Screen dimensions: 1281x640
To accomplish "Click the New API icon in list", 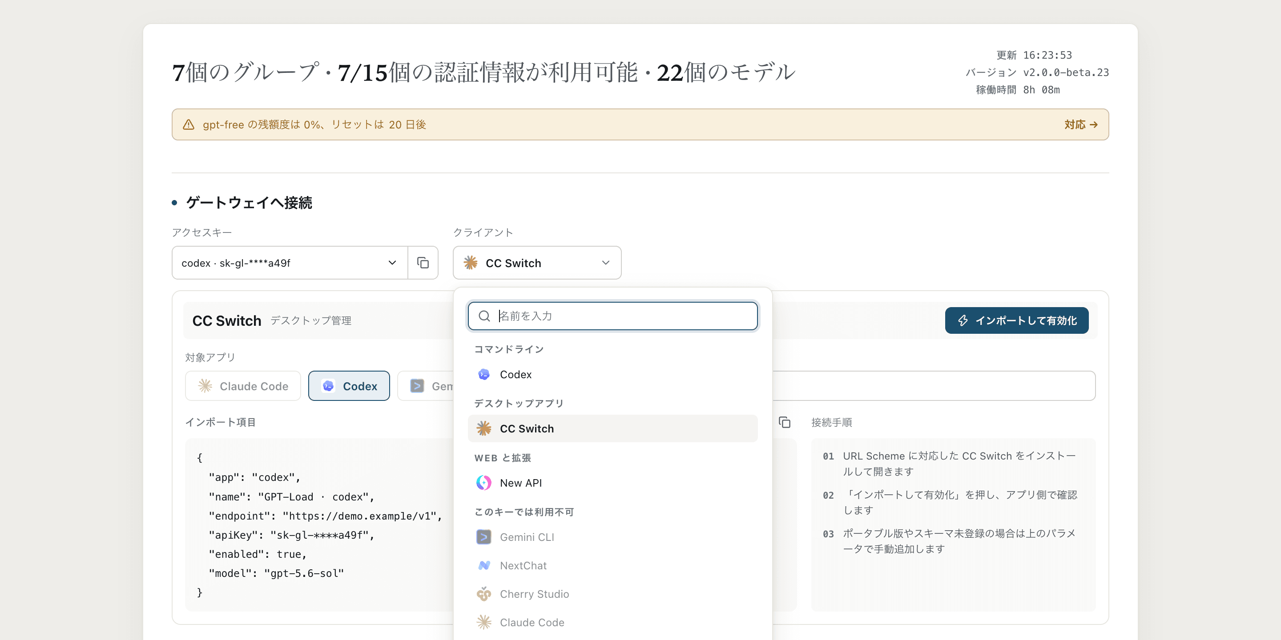I will tap(484, 483).
